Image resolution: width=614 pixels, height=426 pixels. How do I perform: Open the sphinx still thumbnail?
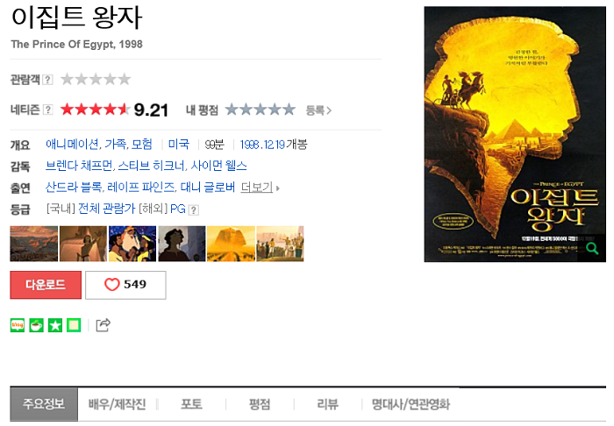pyautogui.click(x=231, y=244)
